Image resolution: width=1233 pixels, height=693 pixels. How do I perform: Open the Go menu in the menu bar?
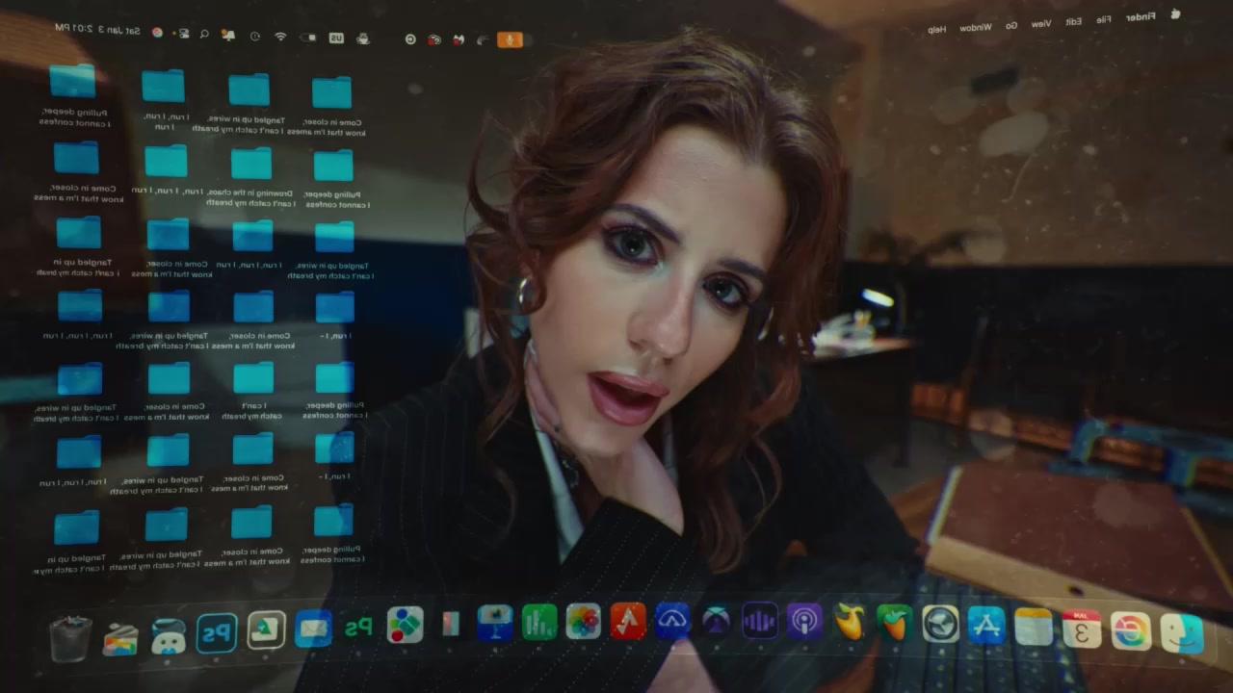[1011, 25]
